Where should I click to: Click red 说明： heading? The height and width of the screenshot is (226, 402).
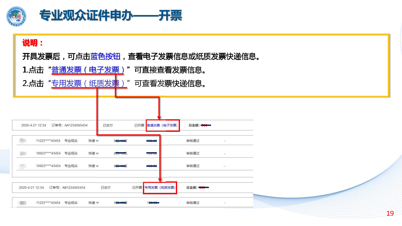(x=33, y=43)
